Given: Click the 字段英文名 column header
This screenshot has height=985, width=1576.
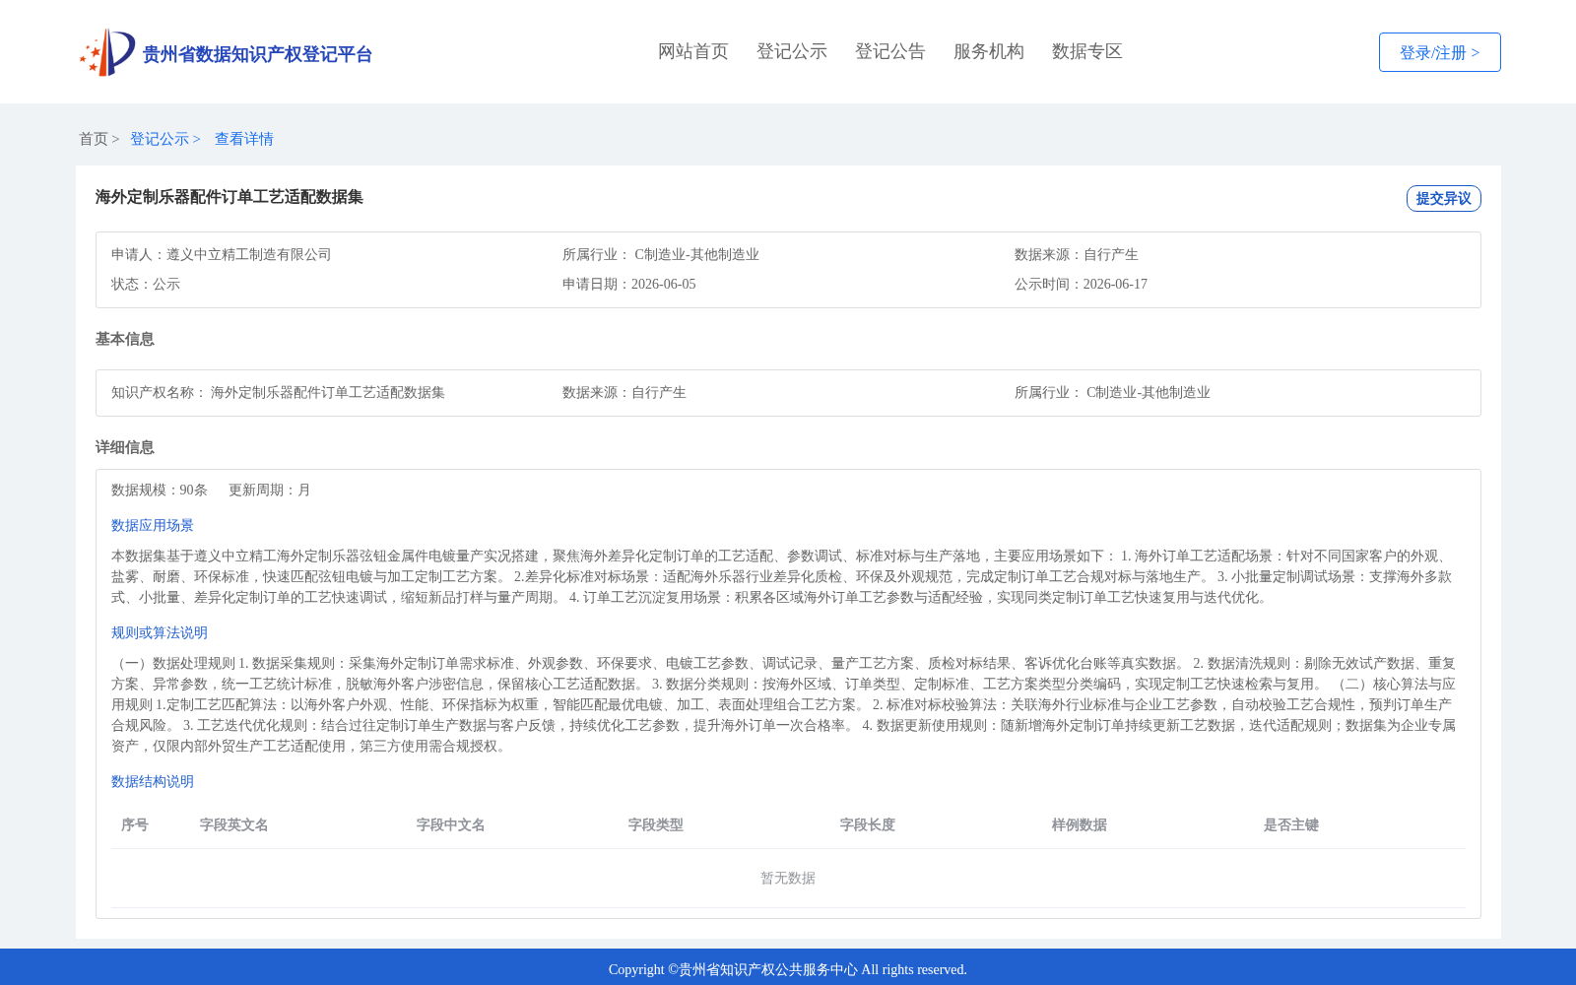Looking at the screenshot, I should [x=234, y=824].
